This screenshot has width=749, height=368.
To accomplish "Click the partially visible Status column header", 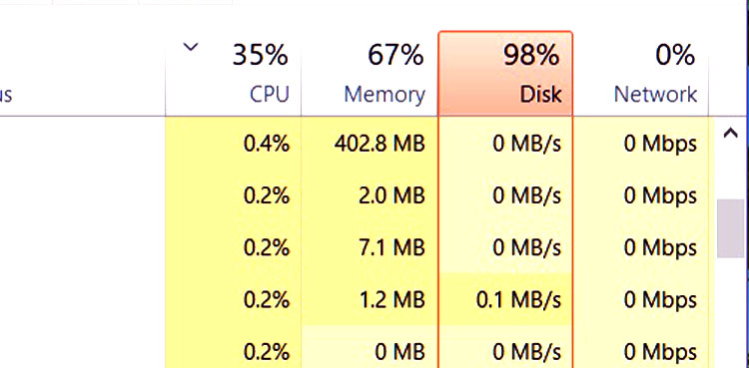I will 6,94.
